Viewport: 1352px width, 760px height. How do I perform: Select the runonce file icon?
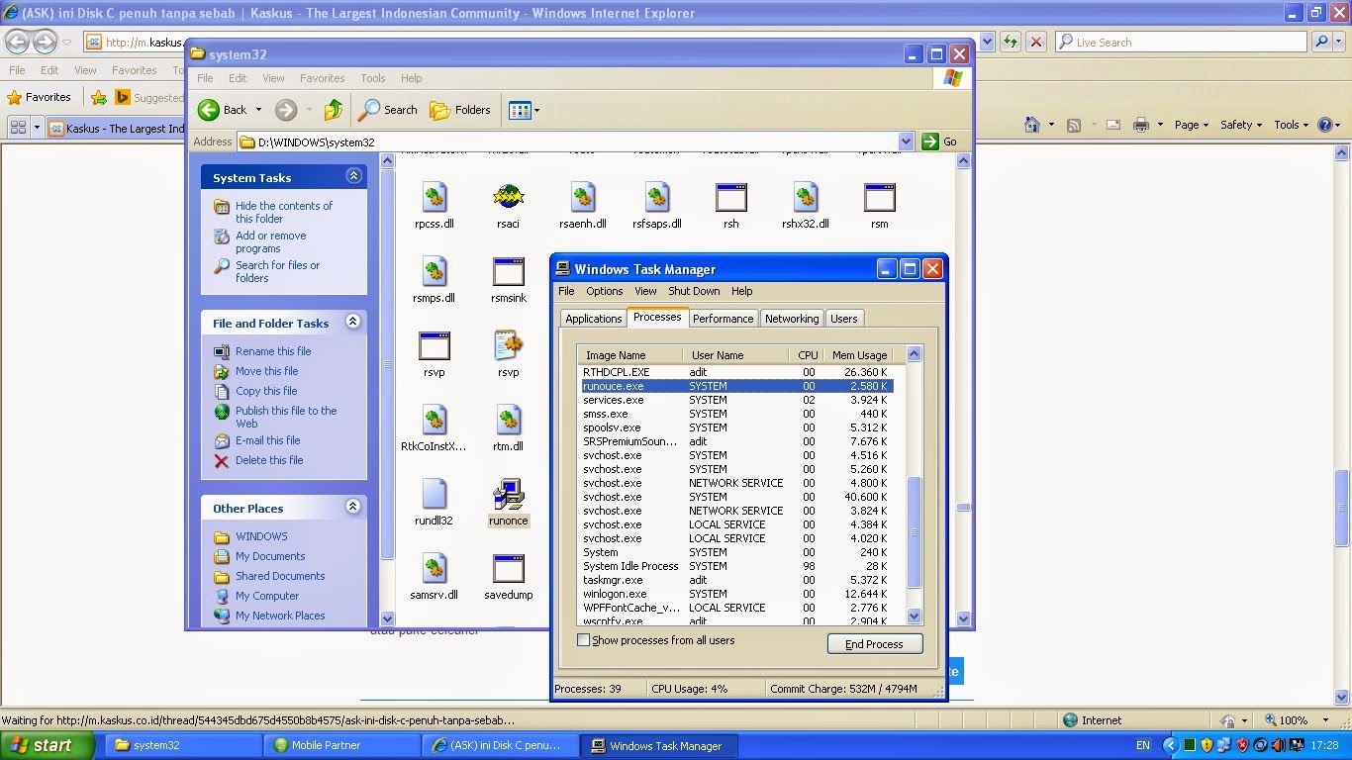click(508, 495)
